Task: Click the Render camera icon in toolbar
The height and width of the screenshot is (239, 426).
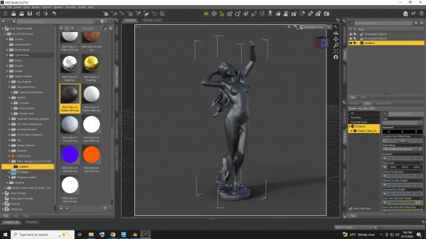Action: pos(326,14)
